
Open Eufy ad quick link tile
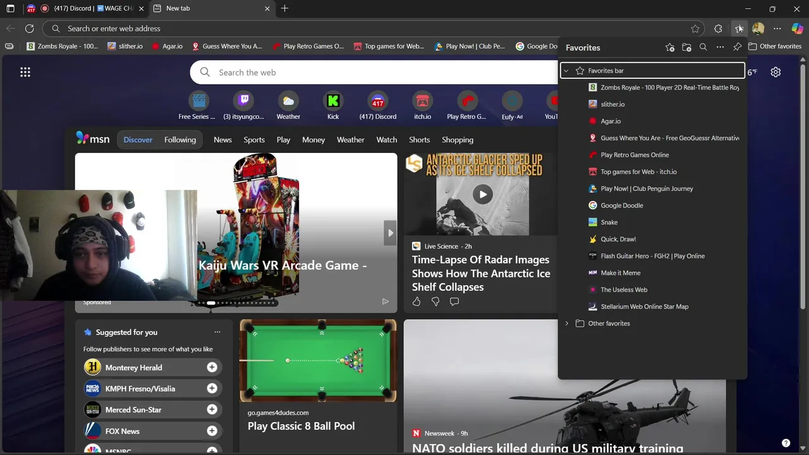(512, 106)
